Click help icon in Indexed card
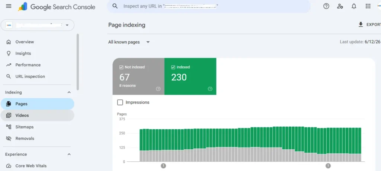This screenshot has width=381, height=171. coord(210,89)
